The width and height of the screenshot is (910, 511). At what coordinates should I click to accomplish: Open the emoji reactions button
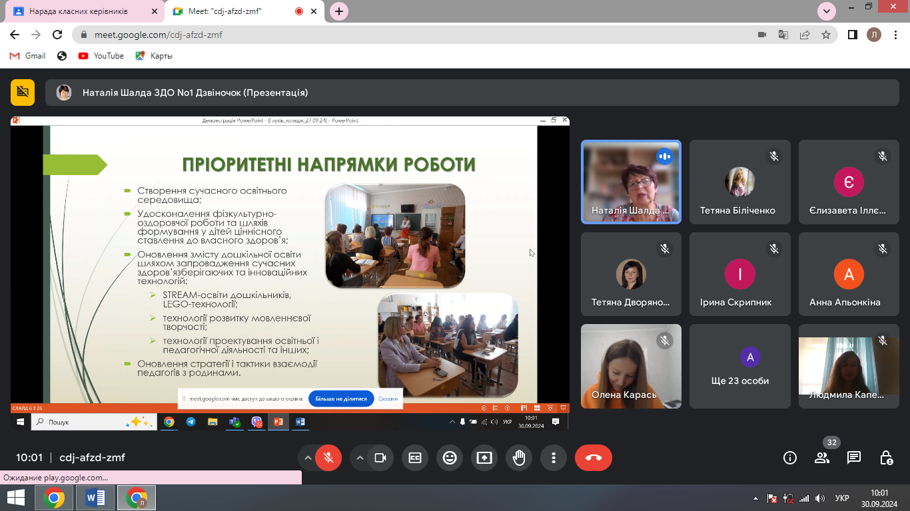(x=450, y=458)
